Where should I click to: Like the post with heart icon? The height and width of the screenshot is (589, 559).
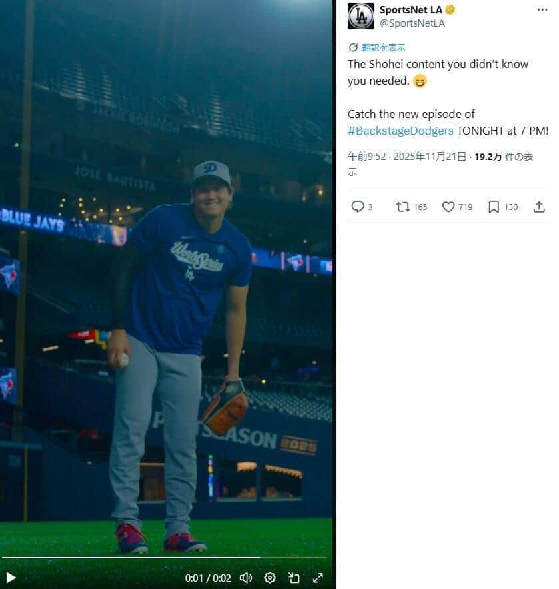448,207
